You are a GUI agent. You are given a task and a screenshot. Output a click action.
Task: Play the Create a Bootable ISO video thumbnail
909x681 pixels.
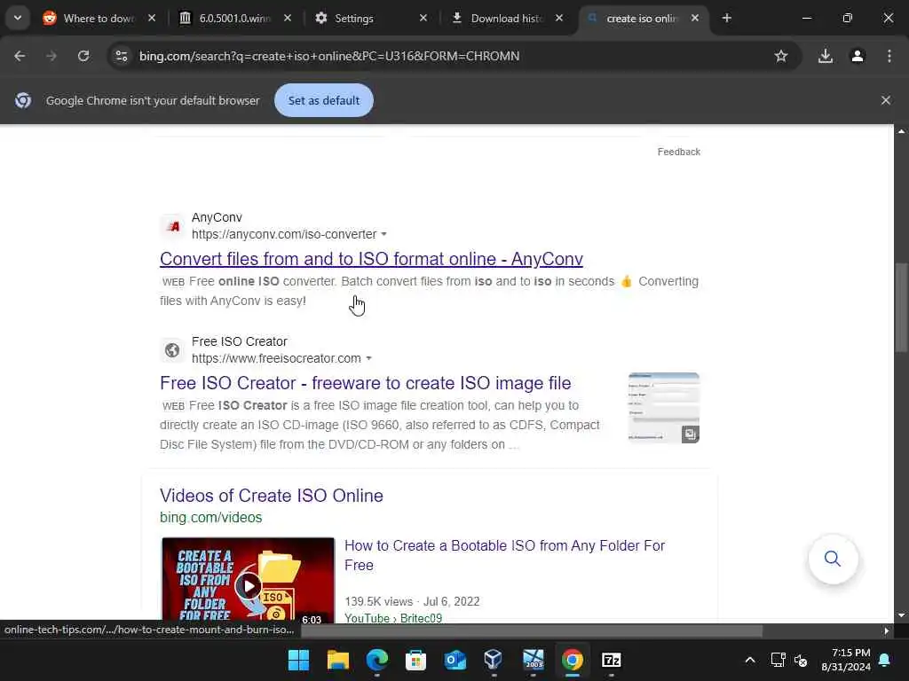point(249,580)
